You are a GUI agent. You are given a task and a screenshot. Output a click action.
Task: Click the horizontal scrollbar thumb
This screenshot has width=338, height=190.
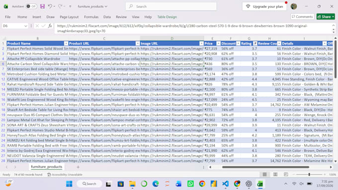click(265, 167)
